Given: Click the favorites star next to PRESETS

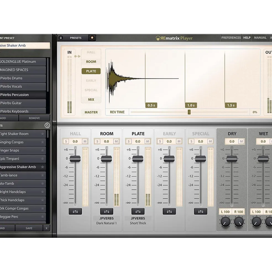Looking at the screenshot, I should click(x=92, y=38).
